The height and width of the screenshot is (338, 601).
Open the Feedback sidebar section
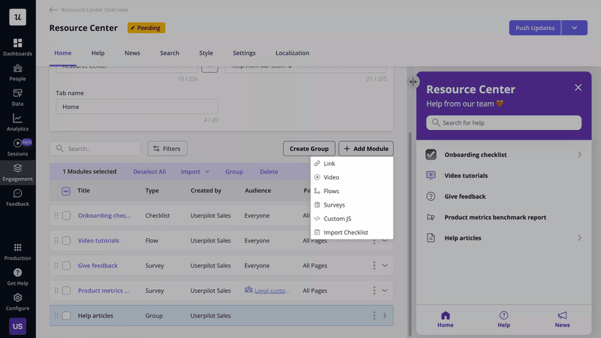coord(17,197)
